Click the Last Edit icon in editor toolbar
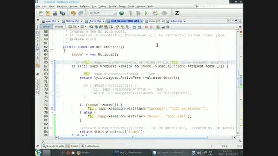Image resolution: width=278 pixels, height=156 pixels. point(70,27)
